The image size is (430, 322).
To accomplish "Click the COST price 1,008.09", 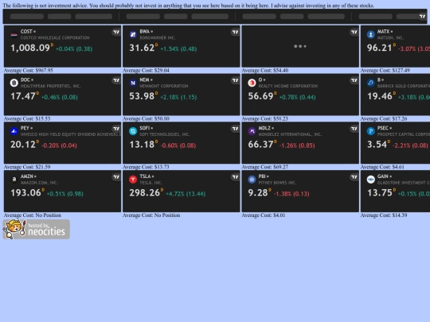I will (30, 48).
